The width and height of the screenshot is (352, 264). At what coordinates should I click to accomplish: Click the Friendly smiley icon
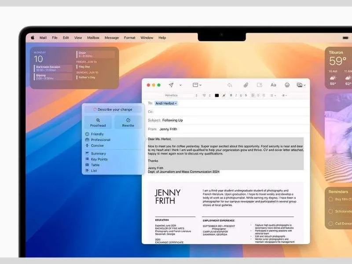[87, 134]
